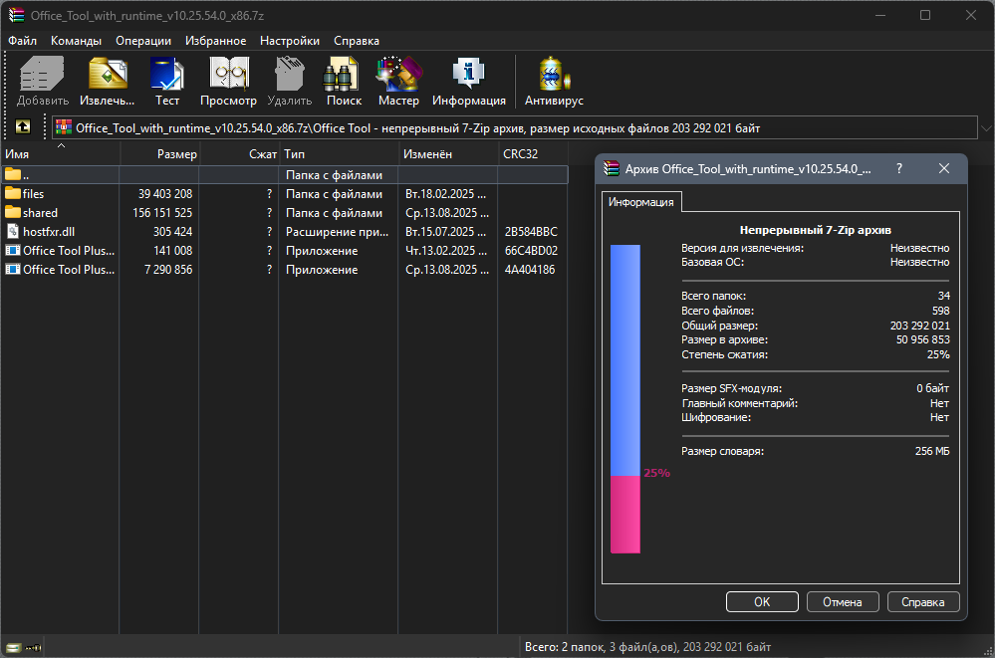Click the key icon in status bar
The width and height of the screenshot is (995, 658).
(x=33, y=647)
